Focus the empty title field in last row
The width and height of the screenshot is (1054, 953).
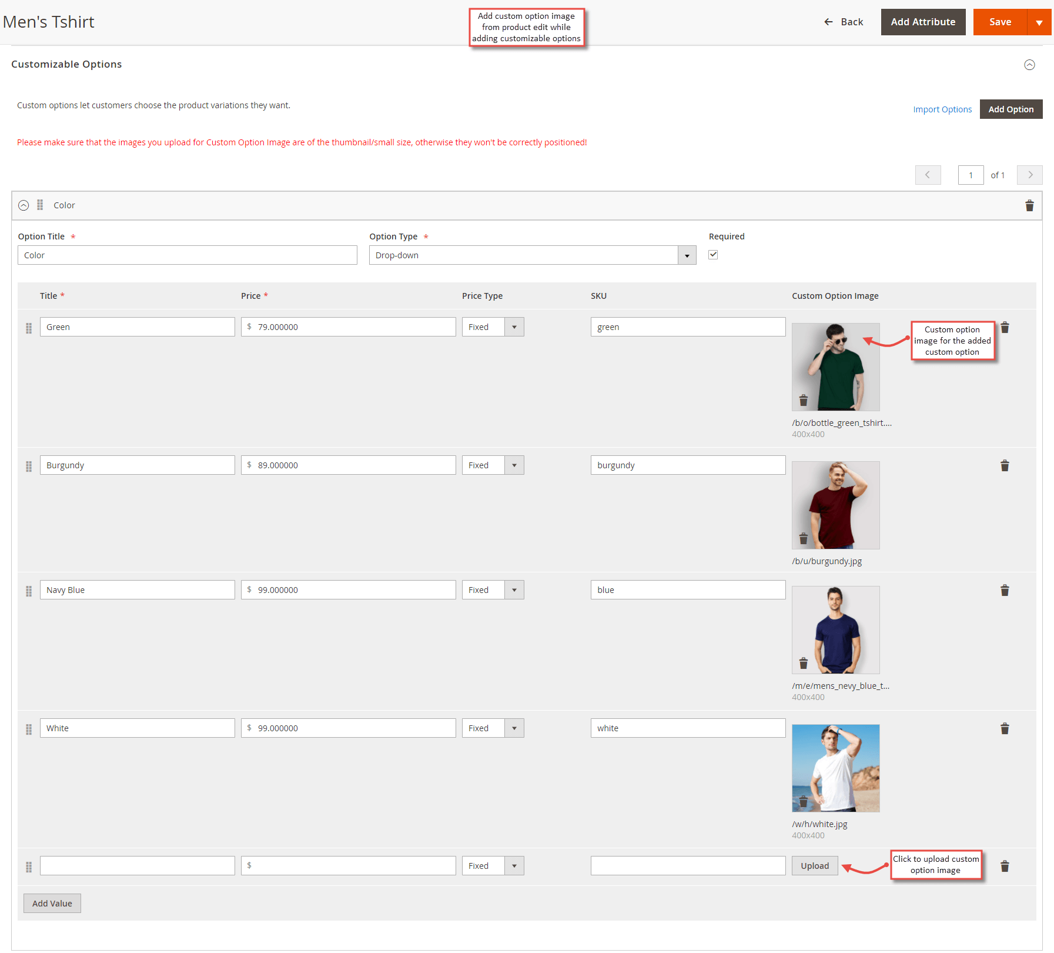[x=138, y=866]
